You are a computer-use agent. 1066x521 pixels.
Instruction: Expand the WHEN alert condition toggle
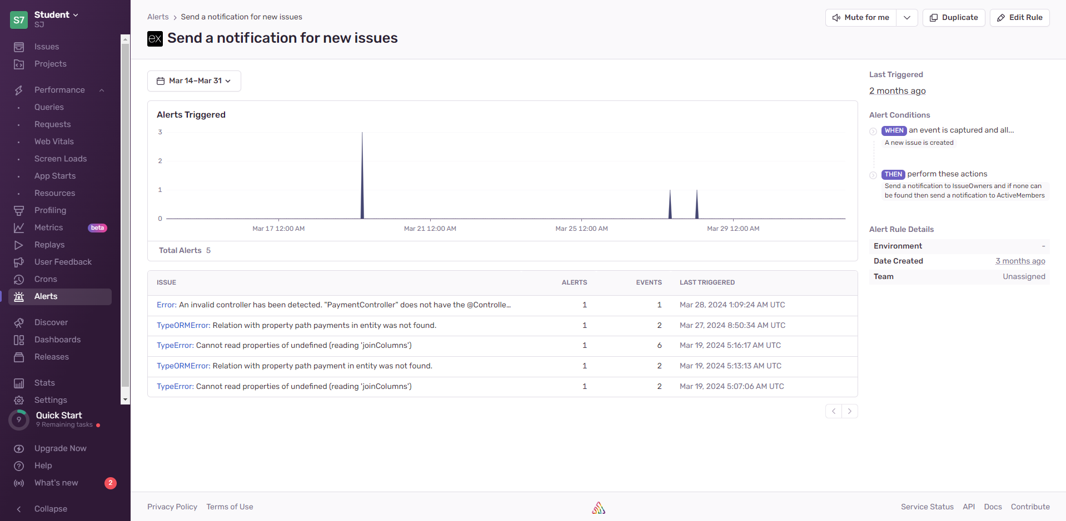pyautogui.click(x=873, y=131)
